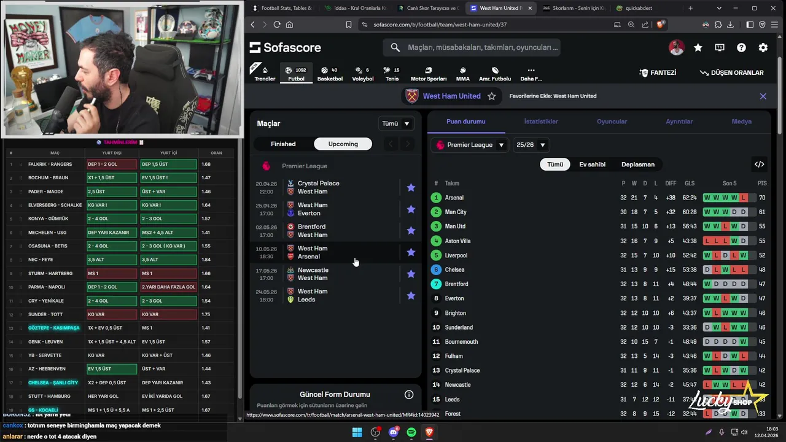786x442 pixels.
Task: Toggle star for Crystal Palace vs West Ham
Action: 411,187
